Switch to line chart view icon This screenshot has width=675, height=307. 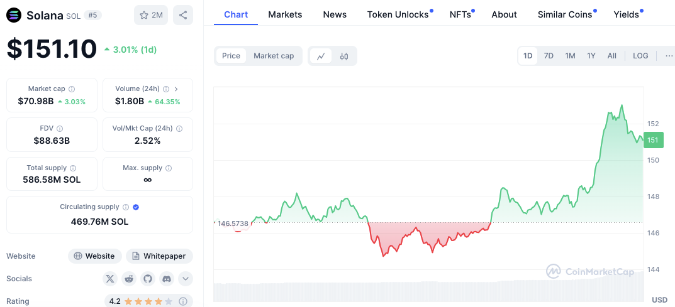point(321,56)
